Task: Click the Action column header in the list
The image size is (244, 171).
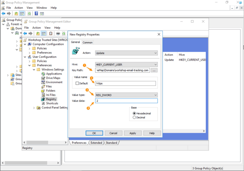Action: (169, 55)
